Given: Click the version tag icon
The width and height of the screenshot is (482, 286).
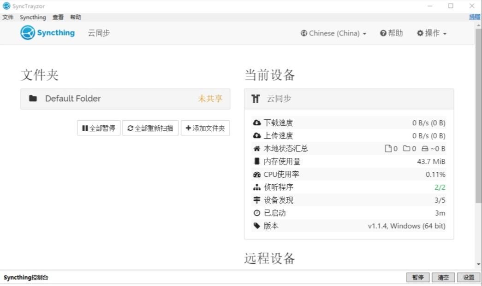Looking at the screenshot, I should (x=256, y=226).
